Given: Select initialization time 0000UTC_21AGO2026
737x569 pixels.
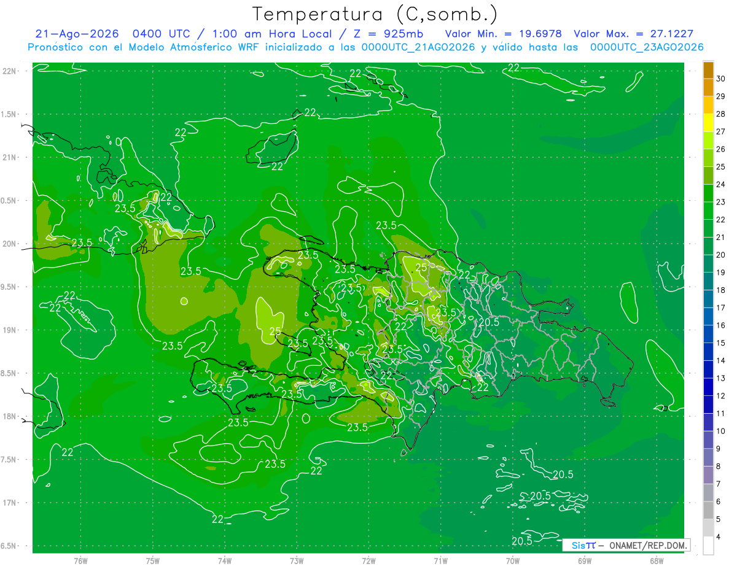Looking at the screenshot, I should click(x=418, y=47).
